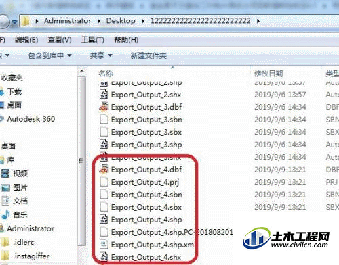
Task: Select file name Export_Output_4.shp.xml
Action: pos(153,245)
